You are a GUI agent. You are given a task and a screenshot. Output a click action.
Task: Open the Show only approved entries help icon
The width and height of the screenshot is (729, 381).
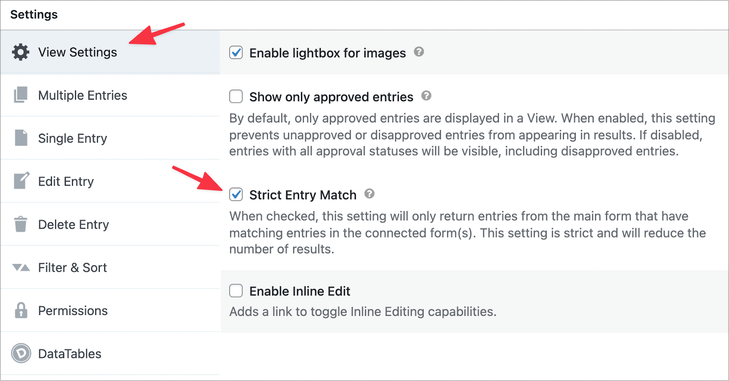426,96
